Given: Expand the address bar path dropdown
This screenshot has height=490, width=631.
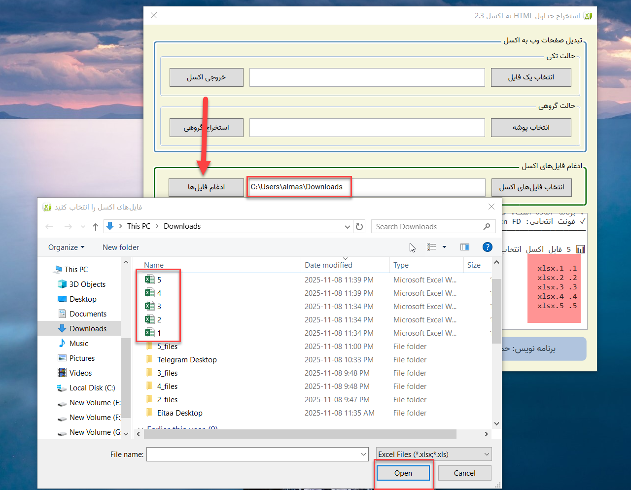Looking at the screenshot, I should click(347, 227).
